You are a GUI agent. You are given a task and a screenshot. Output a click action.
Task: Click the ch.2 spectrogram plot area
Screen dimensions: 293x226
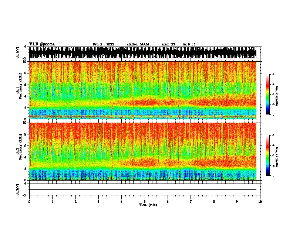point(143,151)
